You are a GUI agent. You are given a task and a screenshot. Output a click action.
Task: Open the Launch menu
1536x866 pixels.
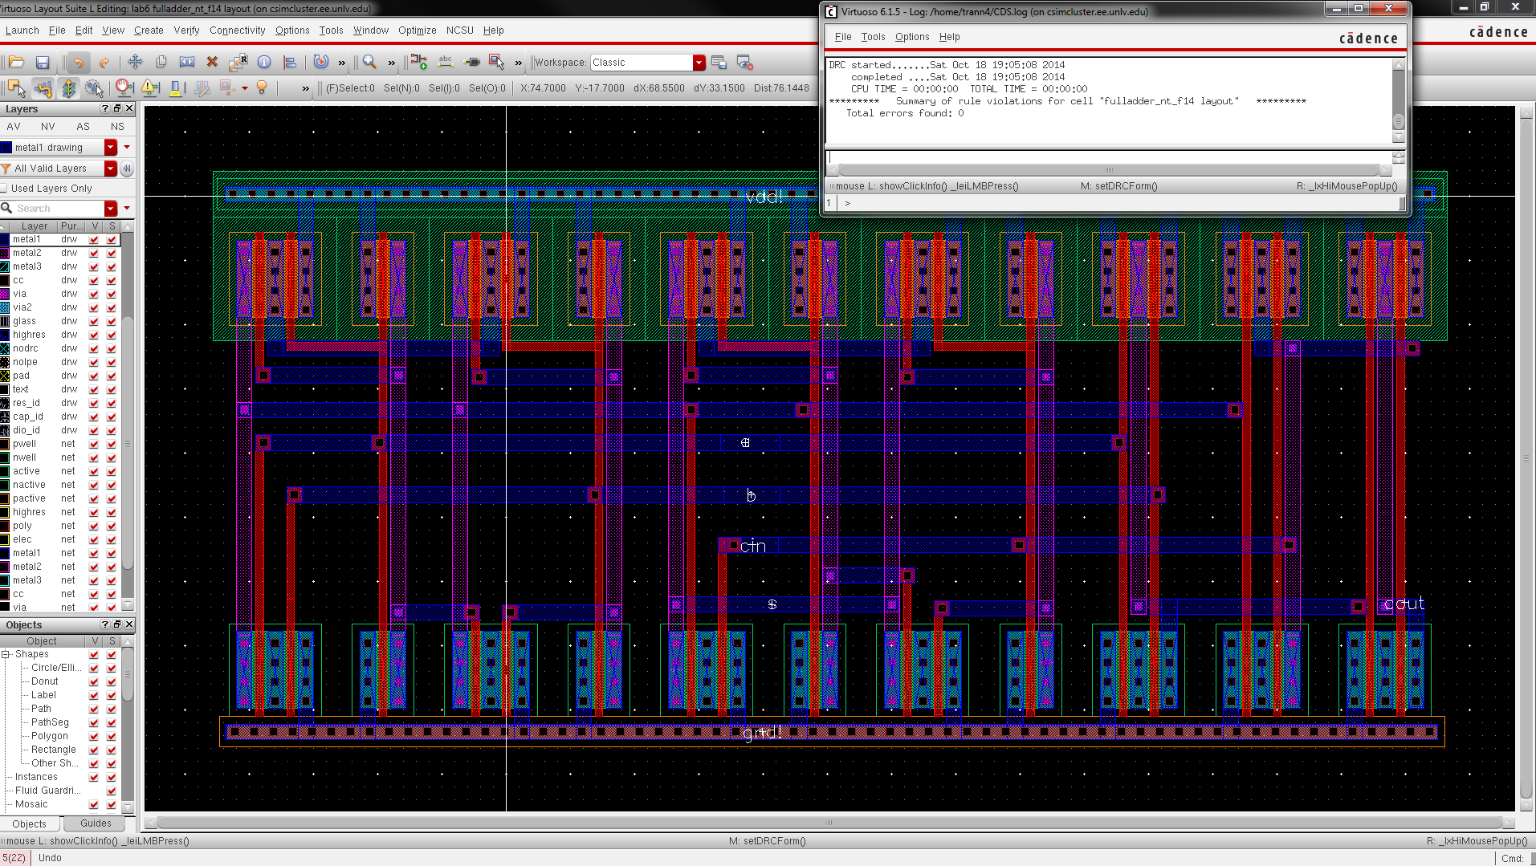[22, 30]
